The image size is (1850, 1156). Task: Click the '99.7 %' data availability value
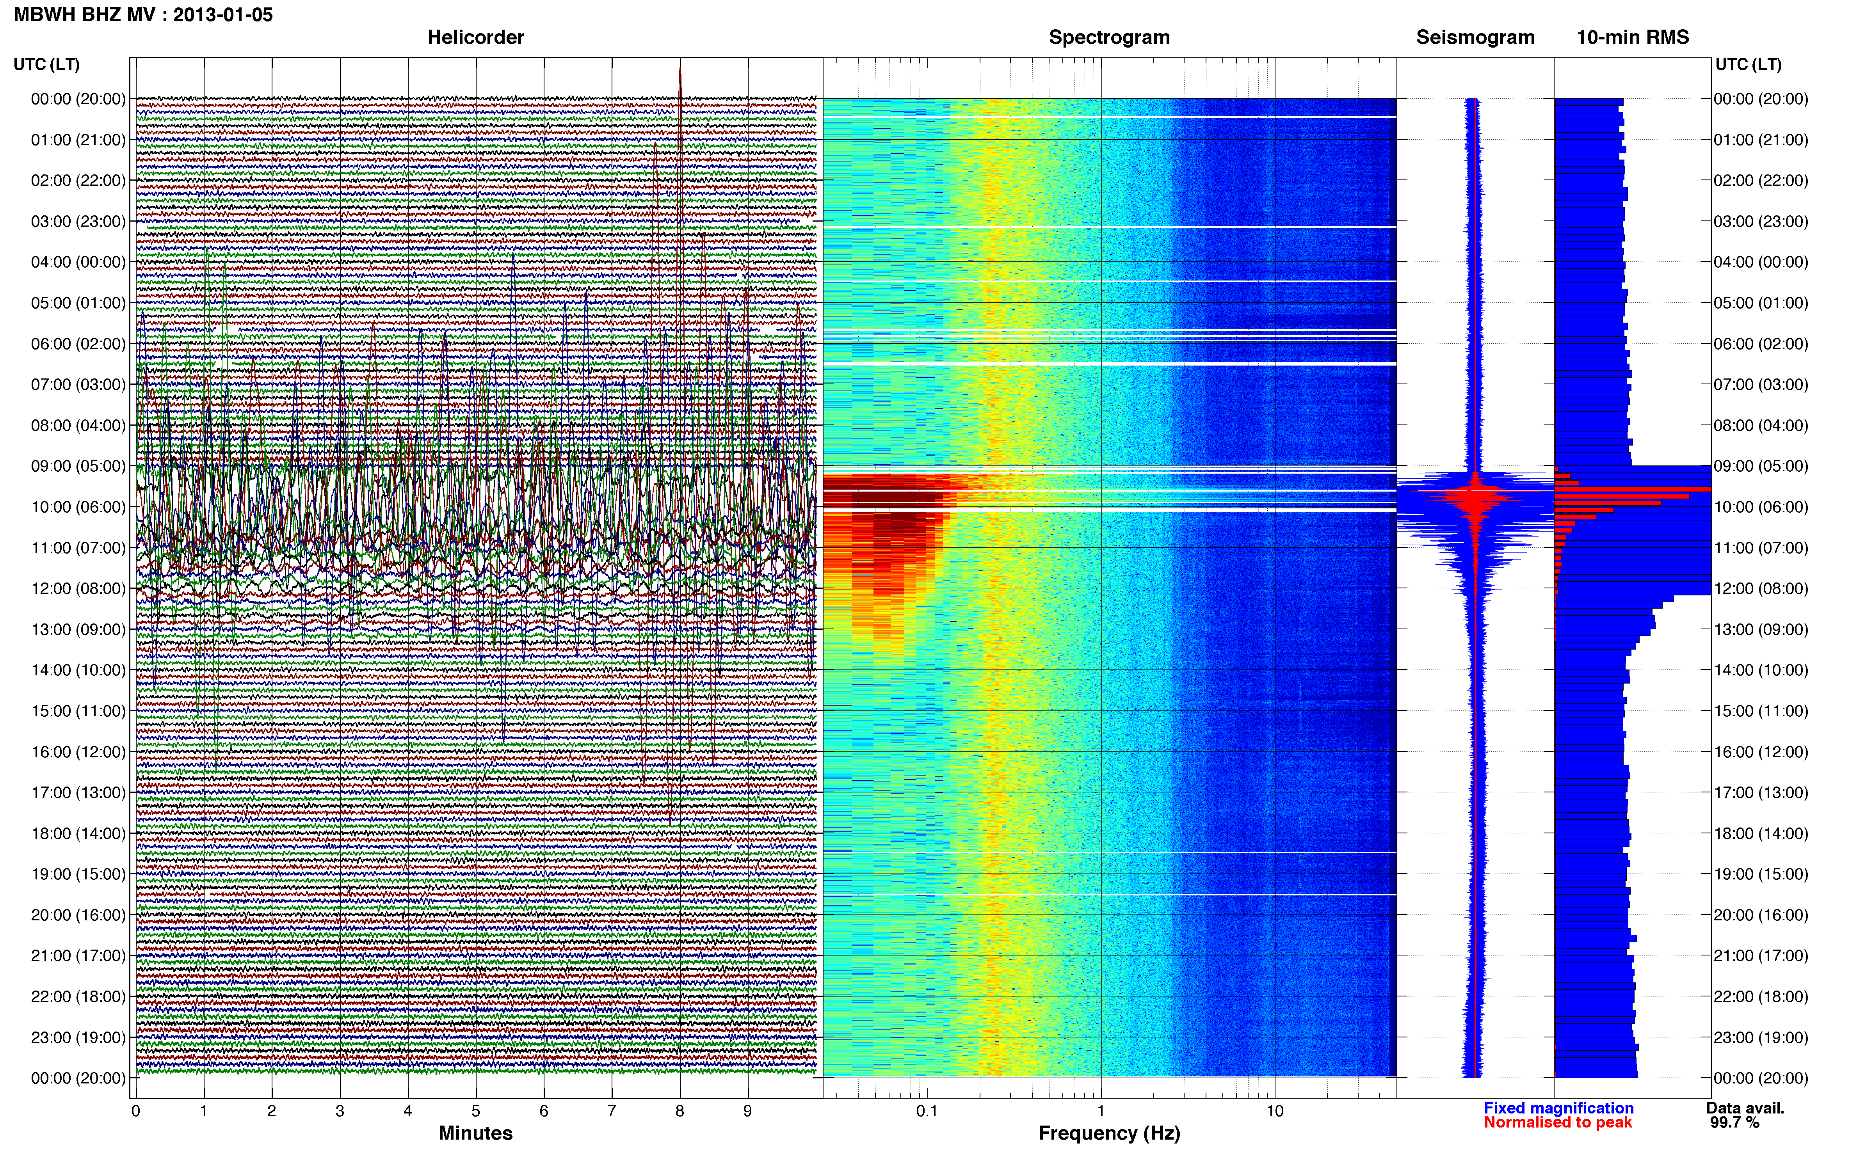pyautogui.click(x=1735, y=1122)
